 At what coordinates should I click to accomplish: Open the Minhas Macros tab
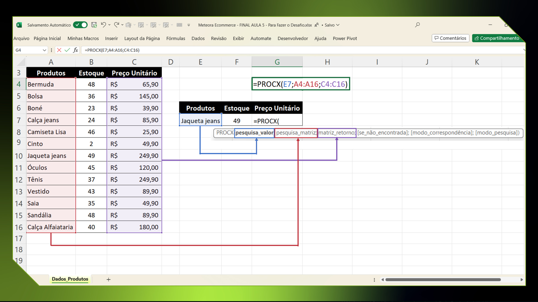pos(83,38)
